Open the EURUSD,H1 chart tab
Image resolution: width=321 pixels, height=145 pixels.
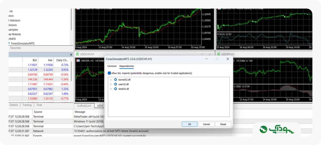click(84, 106)
